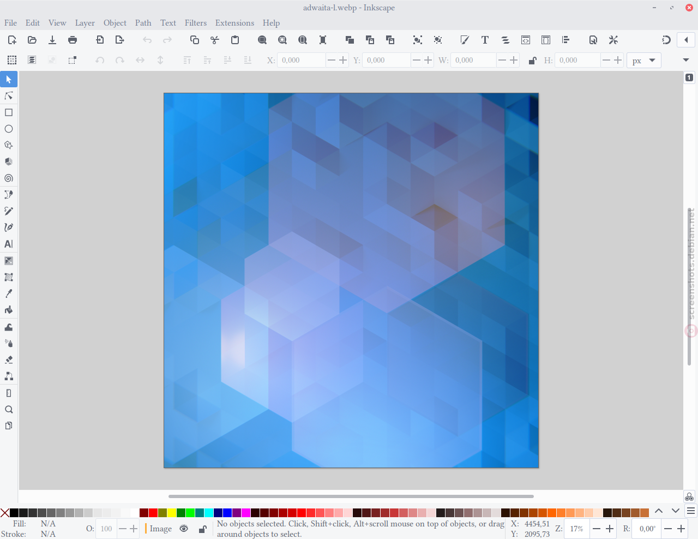Open the Text and Font dialog icon
The image size is (698, 539).
tap(485, 40)
